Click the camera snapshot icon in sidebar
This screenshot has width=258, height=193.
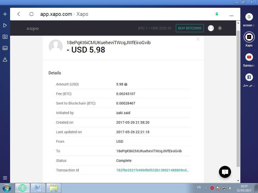(x=5, y=37)
